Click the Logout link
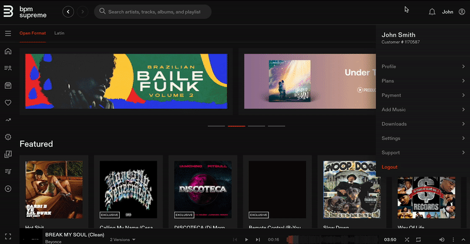This screenshot has height=244, width=470. [x=390, y=167]
